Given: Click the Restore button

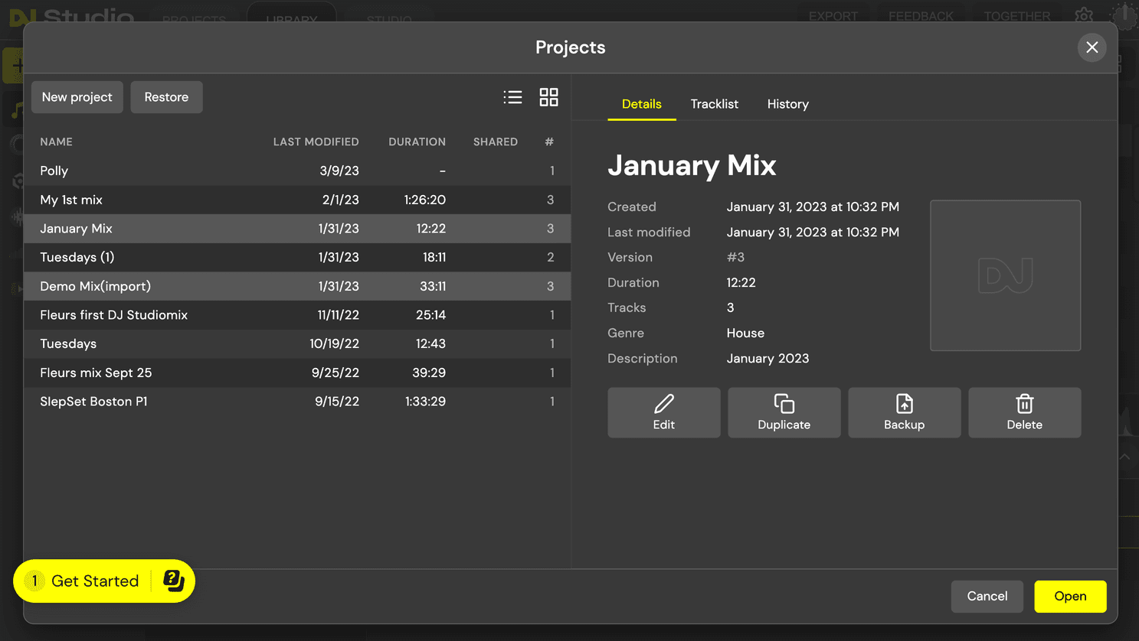Looking at the screenshot, I should [x=166, y=97].
